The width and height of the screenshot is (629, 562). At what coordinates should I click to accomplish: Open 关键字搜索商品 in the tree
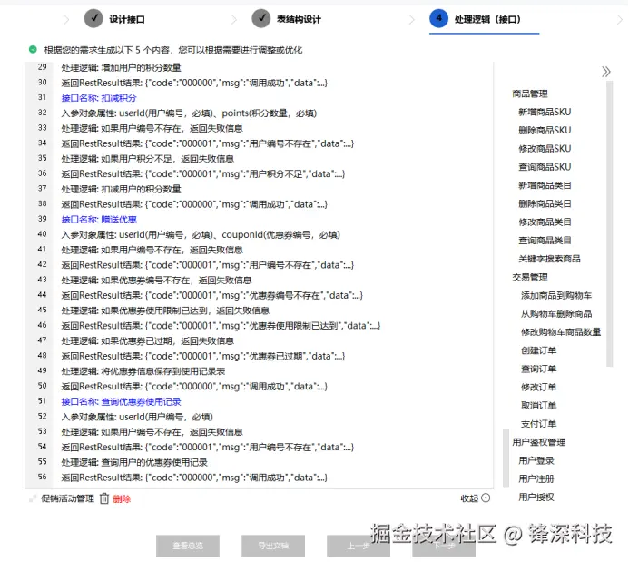[x=549, y=259]
